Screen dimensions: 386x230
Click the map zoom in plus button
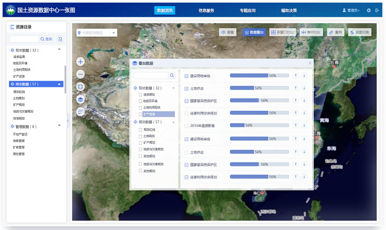(x=80, y=61)
